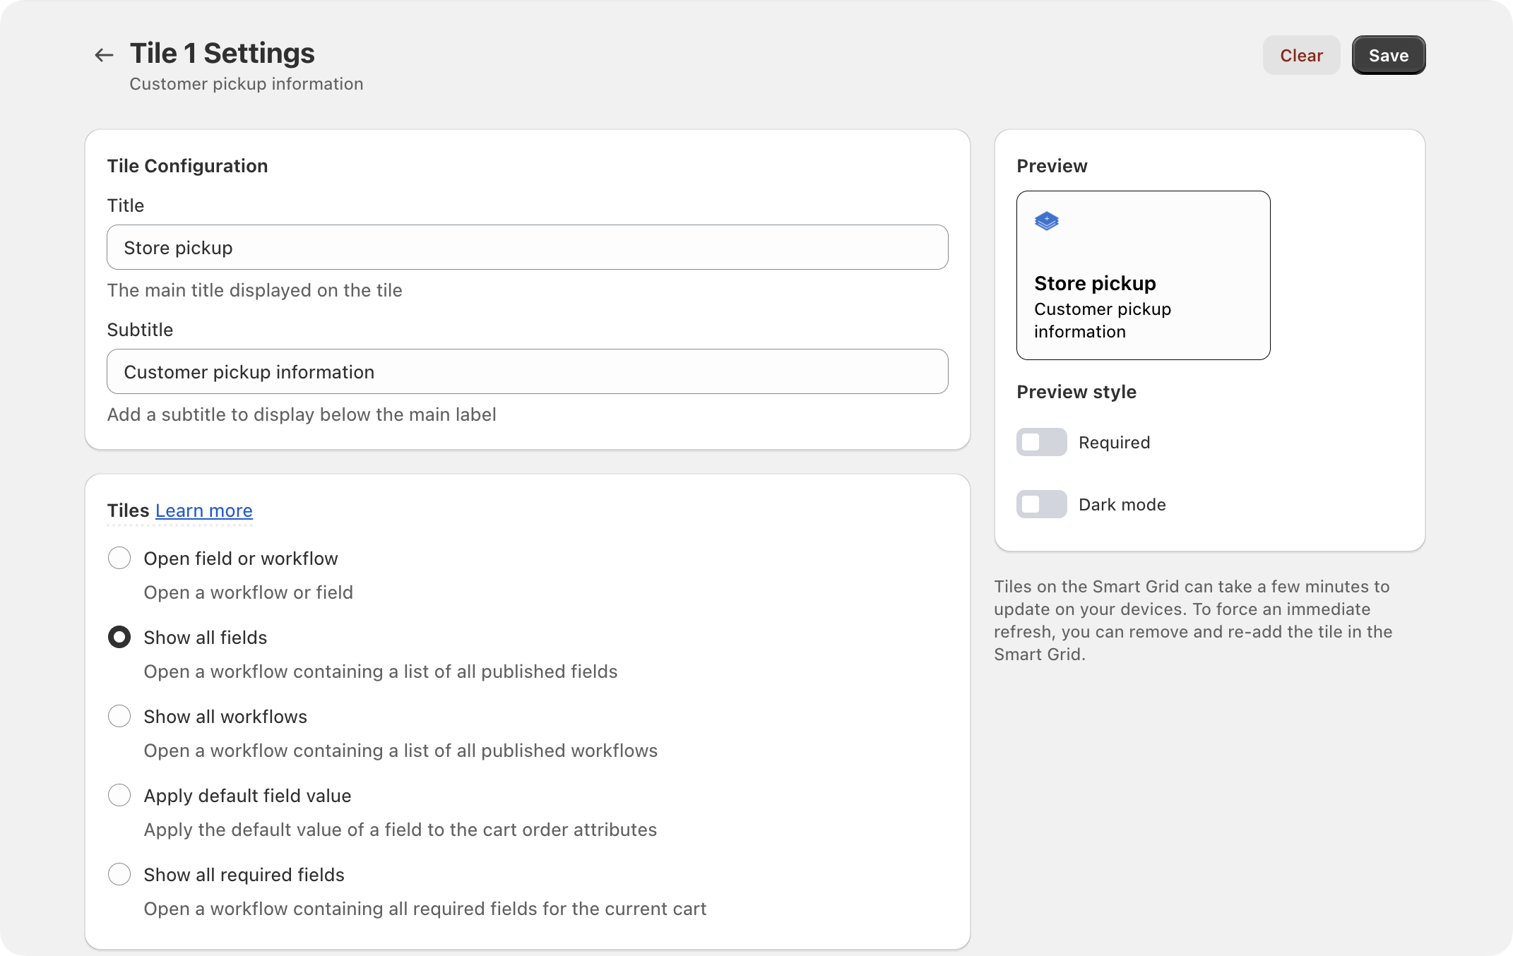Clear the tile configuration
The image size is (1513, 956).
(x=1301, y=55)
